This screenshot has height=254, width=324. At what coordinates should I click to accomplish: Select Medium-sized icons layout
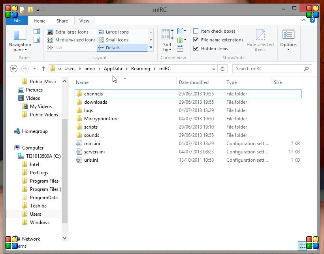tap(71, 40)
